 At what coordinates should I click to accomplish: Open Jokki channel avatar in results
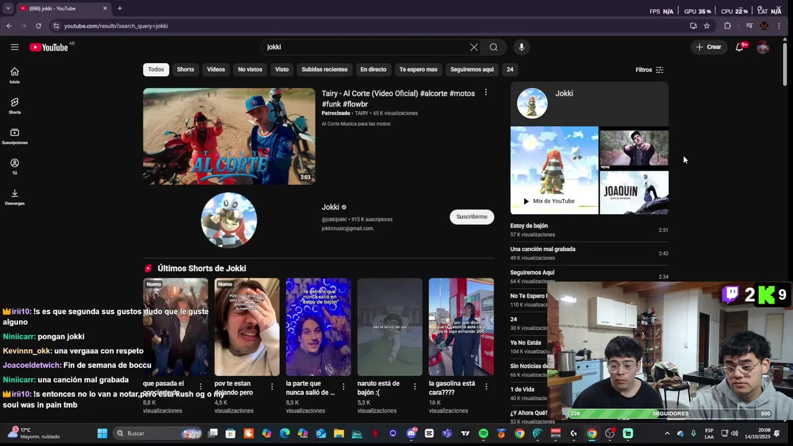pyautogui.click(x=229, y=220)
